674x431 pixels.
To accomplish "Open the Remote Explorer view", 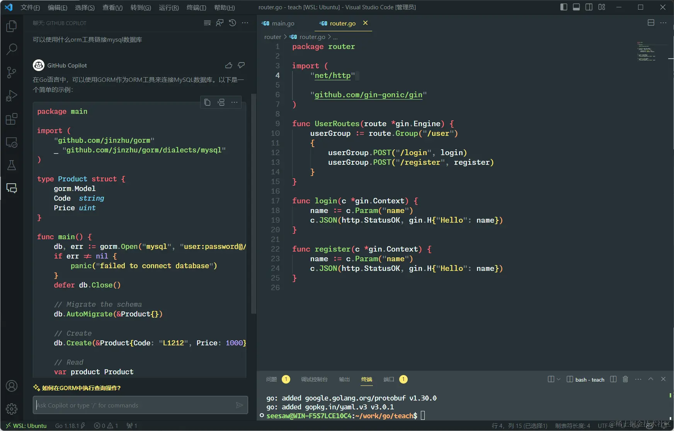I will [x=12, y=142].
